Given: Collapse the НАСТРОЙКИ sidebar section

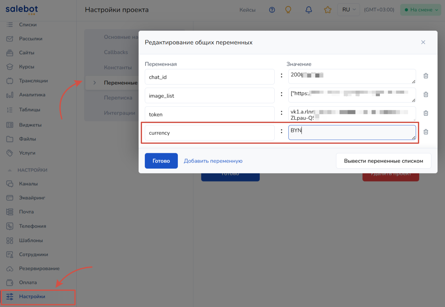Looking at the screenshot, I should (10, 170).
